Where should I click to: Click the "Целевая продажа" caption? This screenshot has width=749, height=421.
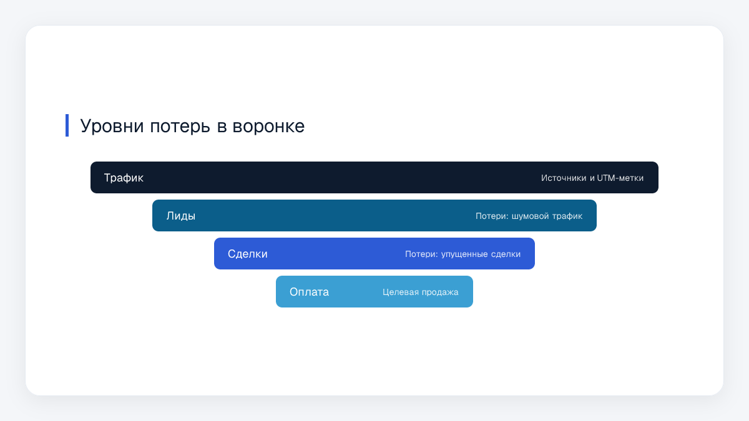[421, 292]
